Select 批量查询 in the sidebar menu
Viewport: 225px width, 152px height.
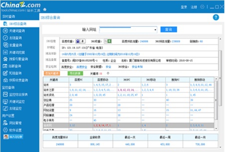click(16, 45)
